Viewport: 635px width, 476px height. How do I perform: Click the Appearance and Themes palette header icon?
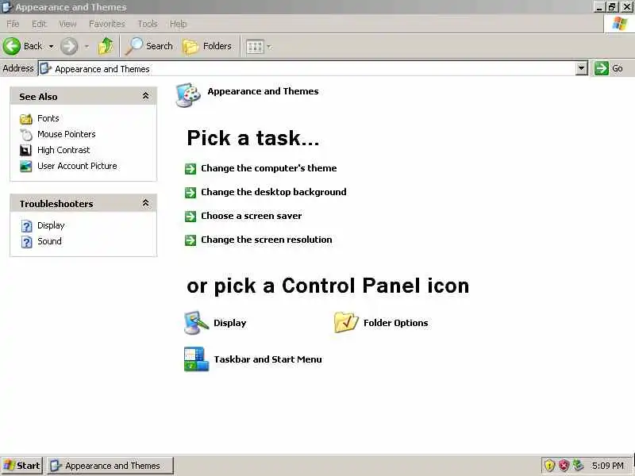pos(188,95)
